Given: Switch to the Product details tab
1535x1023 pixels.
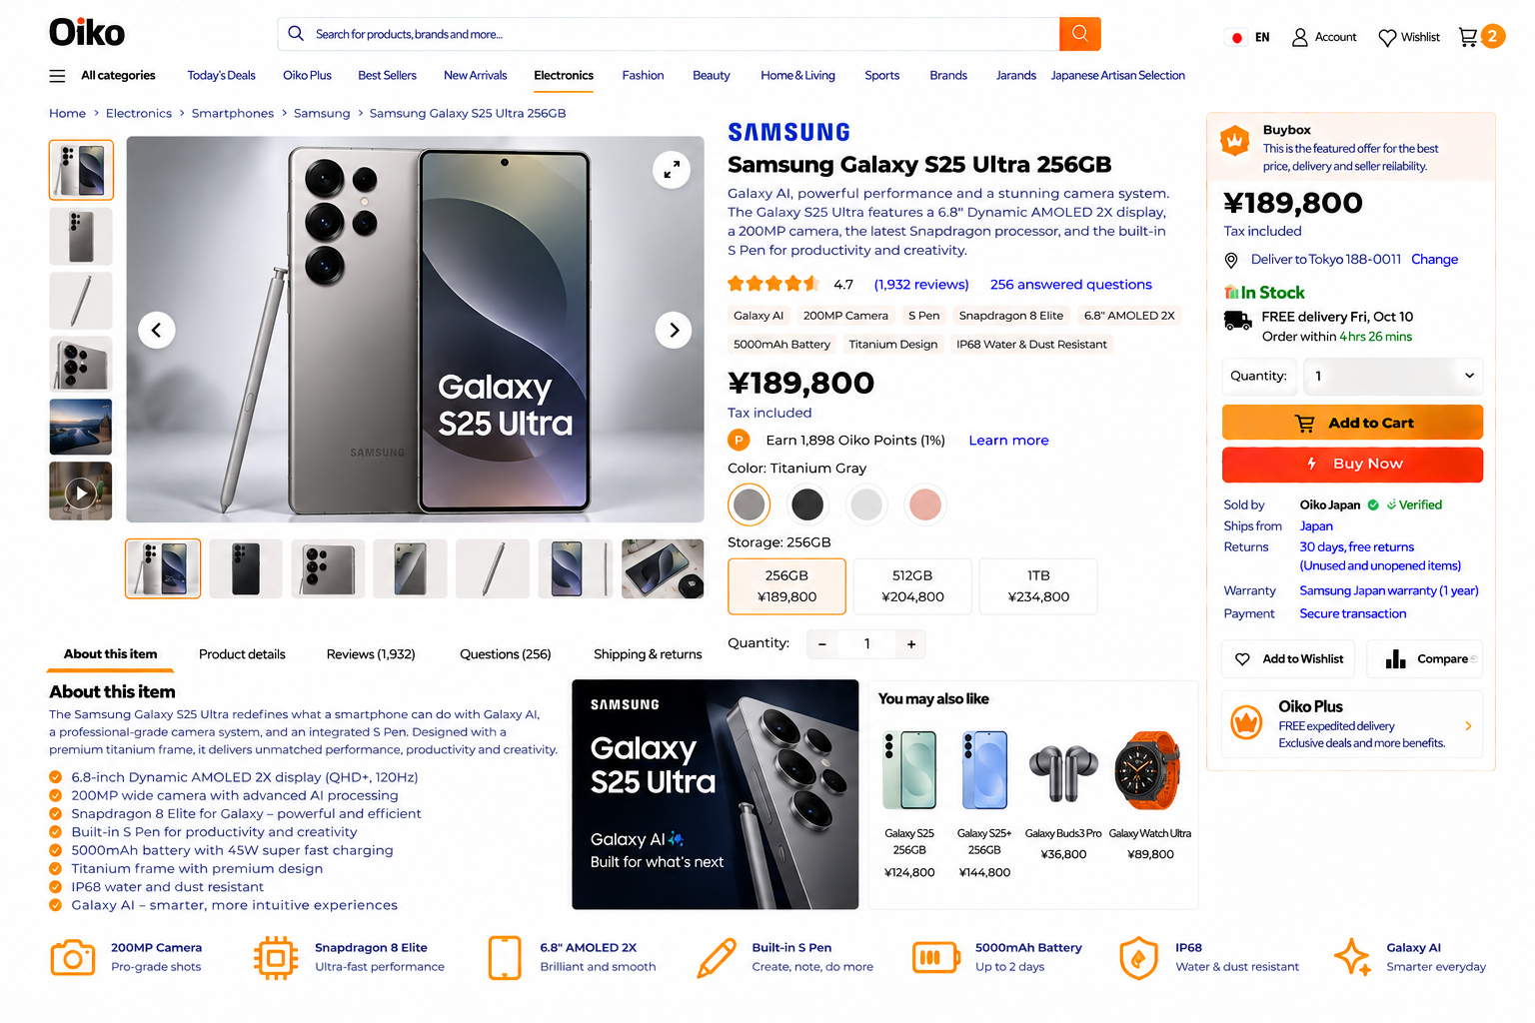Looking at the screenshot, I should pos(242,654).
